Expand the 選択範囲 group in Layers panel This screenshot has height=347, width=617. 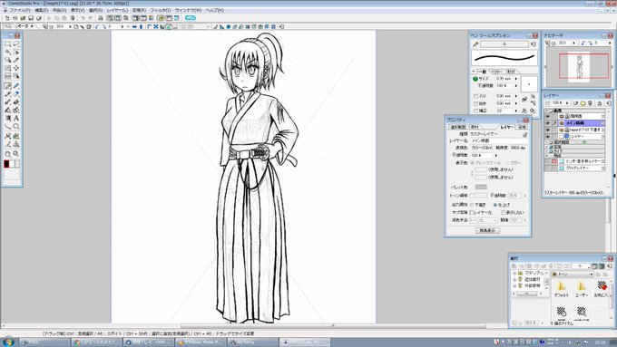(547, 142)
